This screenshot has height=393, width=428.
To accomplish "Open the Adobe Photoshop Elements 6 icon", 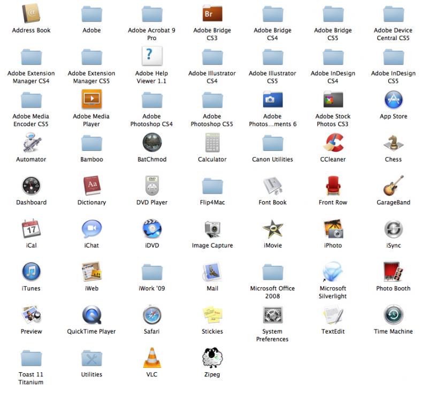I will (272, 99).
